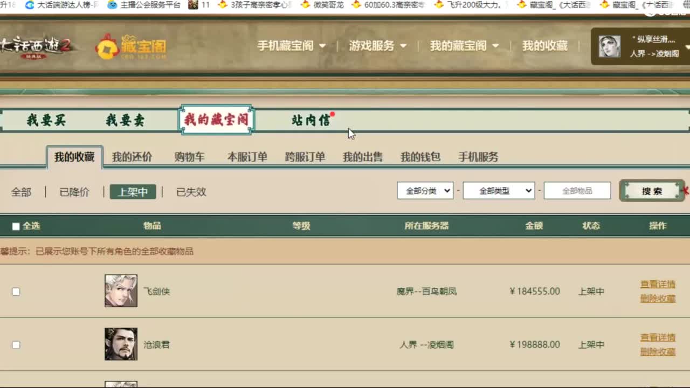Open the 我的钱包 sub-tab
This screenshot has height=388, width=690.
tap(420, 157)
